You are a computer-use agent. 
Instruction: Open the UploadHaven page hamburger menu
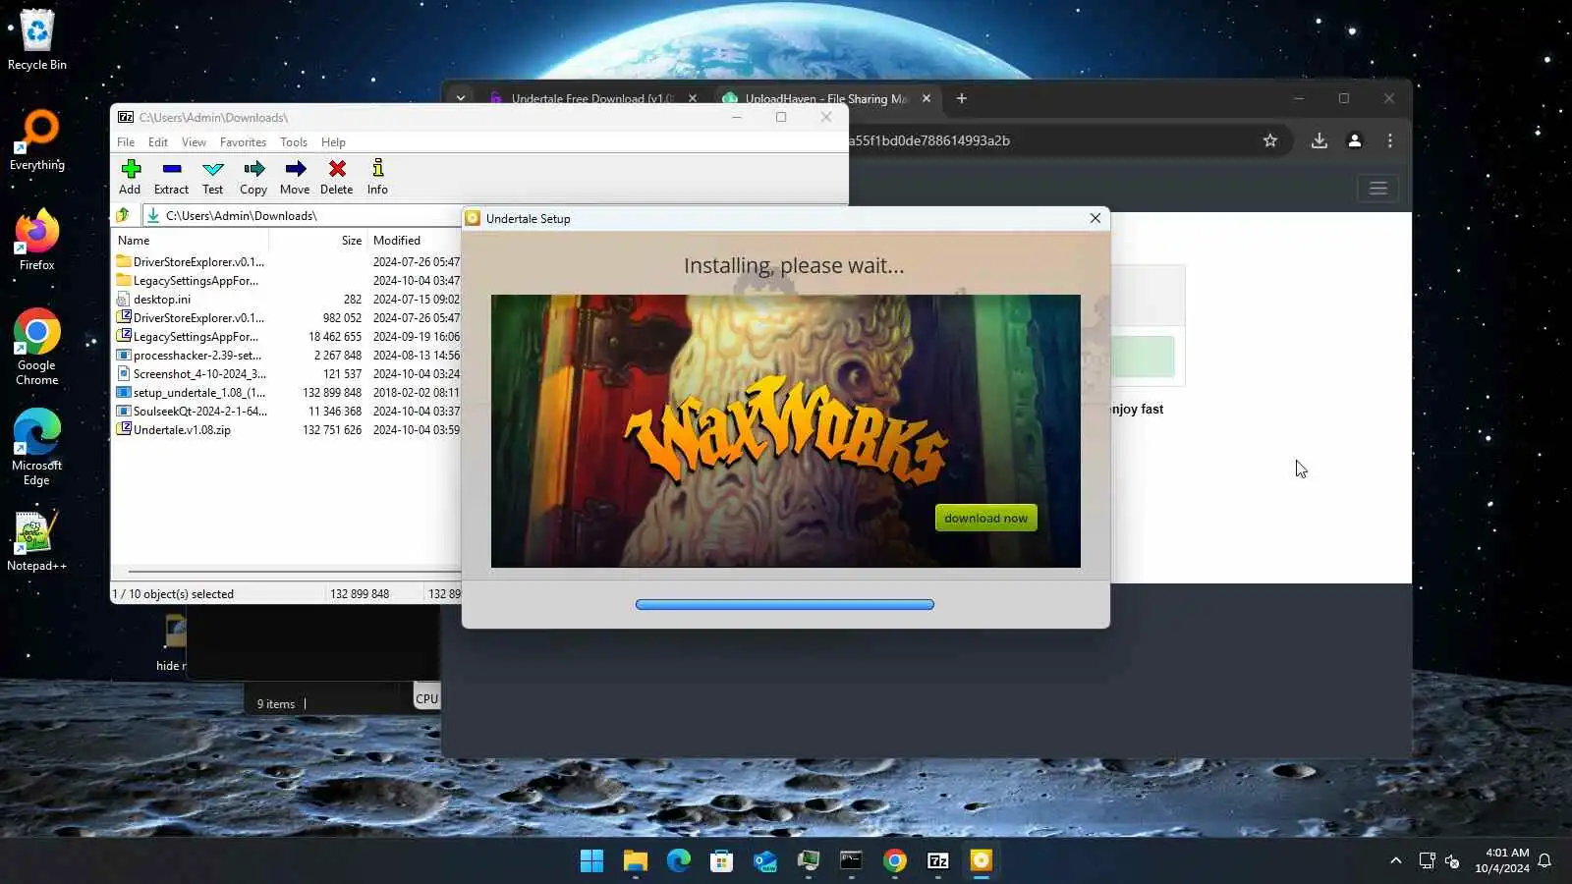[1378, 188]
